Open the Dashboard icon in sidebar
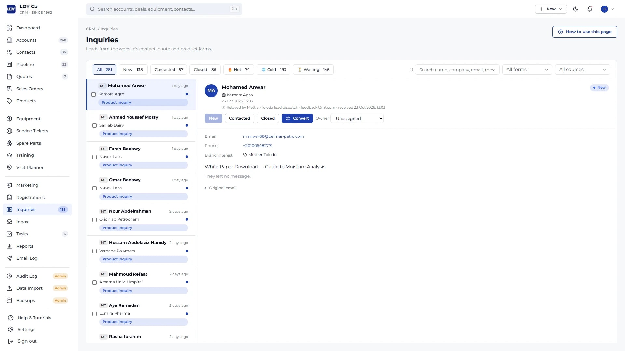 pos(9,28)
